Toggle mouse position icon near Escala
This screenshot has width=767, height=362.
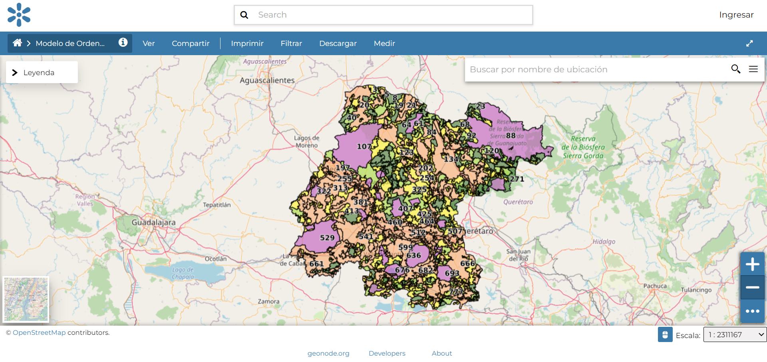665,334
